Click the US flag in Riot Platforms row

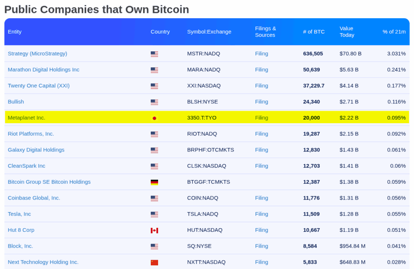click(x=154, y=134)
